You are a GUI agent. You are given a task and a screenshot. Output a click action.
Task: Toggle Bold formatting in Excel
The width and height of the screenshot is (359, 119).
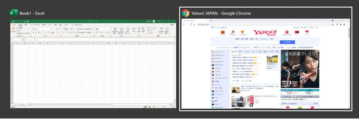pyautogui.click(x=33, y=32)
